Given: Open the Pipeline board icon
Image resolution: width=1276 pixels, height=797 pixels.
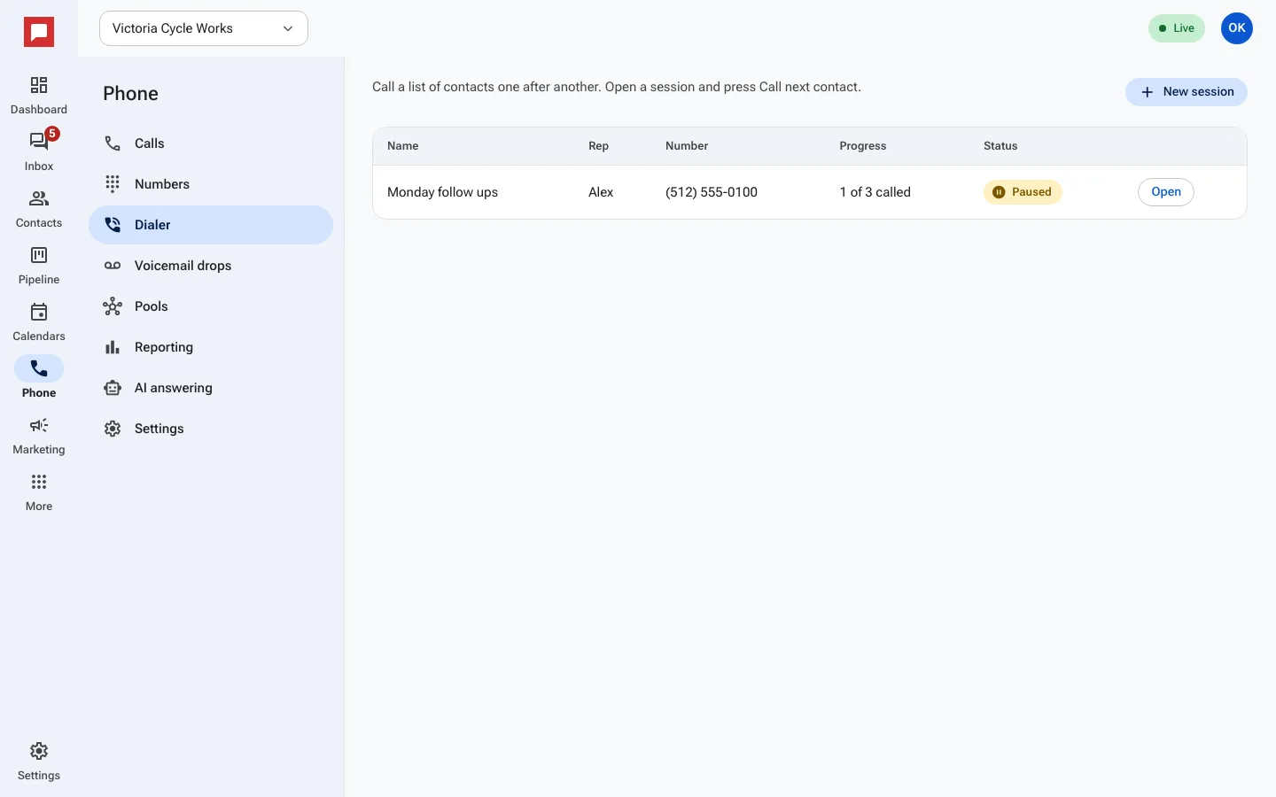Looking at the screenshot, I should pyautogui.click(x=39, y=255).
